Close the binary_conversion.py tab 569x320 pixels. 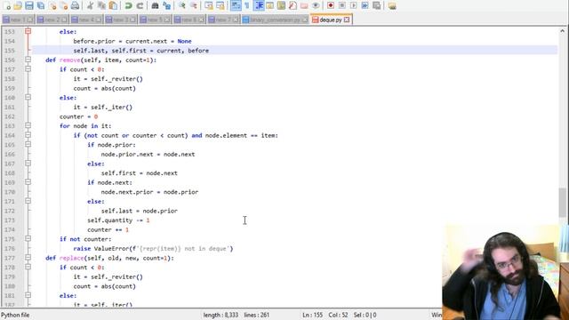point(305,20)
